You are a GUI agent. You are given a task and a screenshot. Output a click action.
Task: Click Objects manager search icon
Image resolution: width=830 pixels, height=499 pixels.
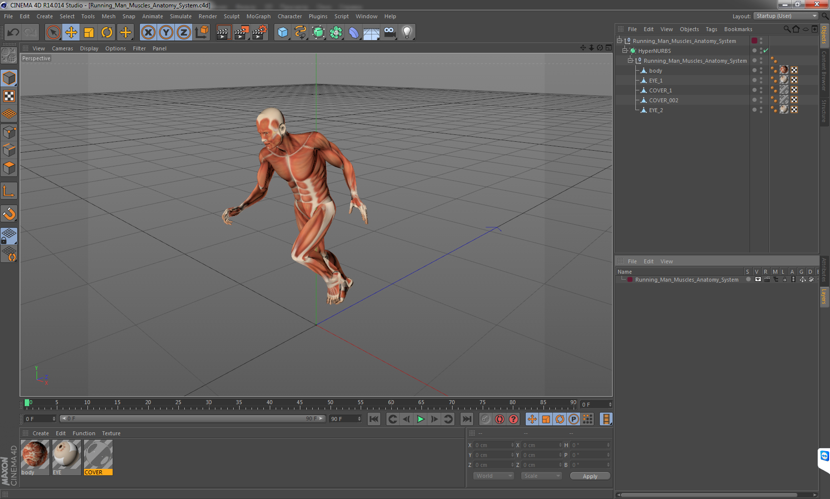point(787,29)
